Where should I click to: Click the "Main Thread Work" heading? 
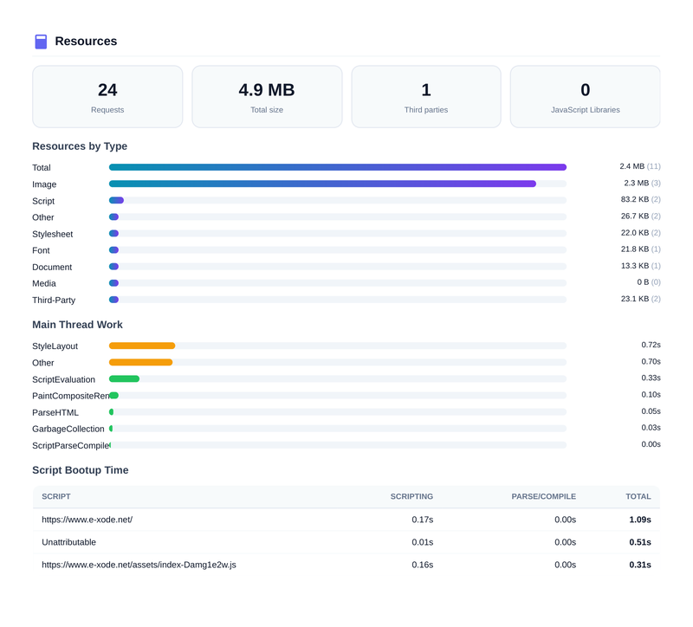[78, 324]
